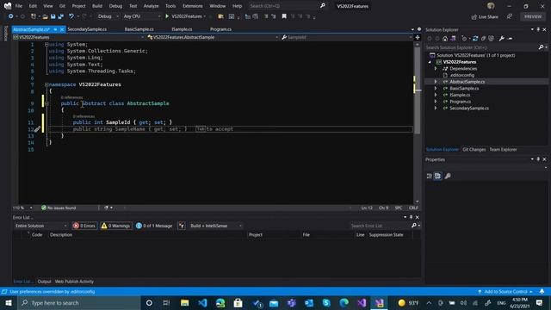Viewport: 551px width, 310px height.
Task: Open Skype from the taskbar
Action: [x=326, y=302]
